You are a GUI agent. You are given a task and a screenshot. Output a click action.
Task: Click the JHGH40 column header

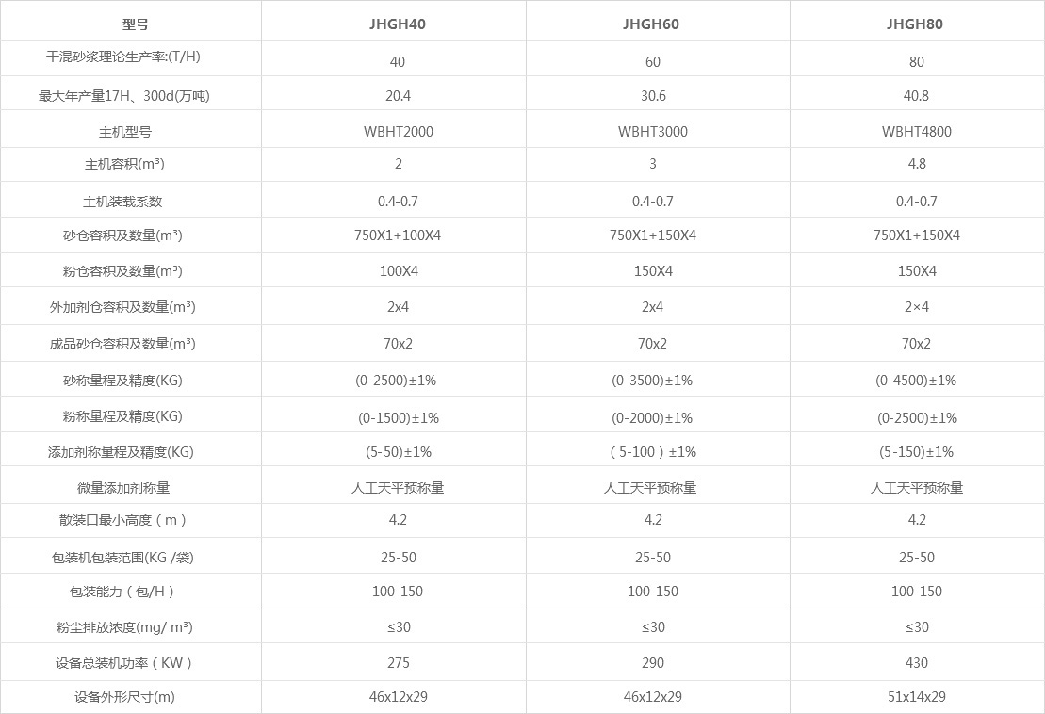point(398,24)
